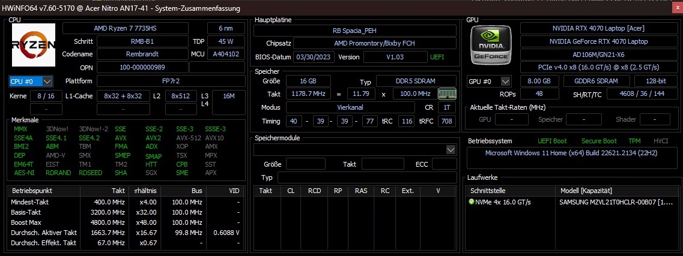Click the AMD Ryzen 7 7735HS name field

(x=126, y=28)
